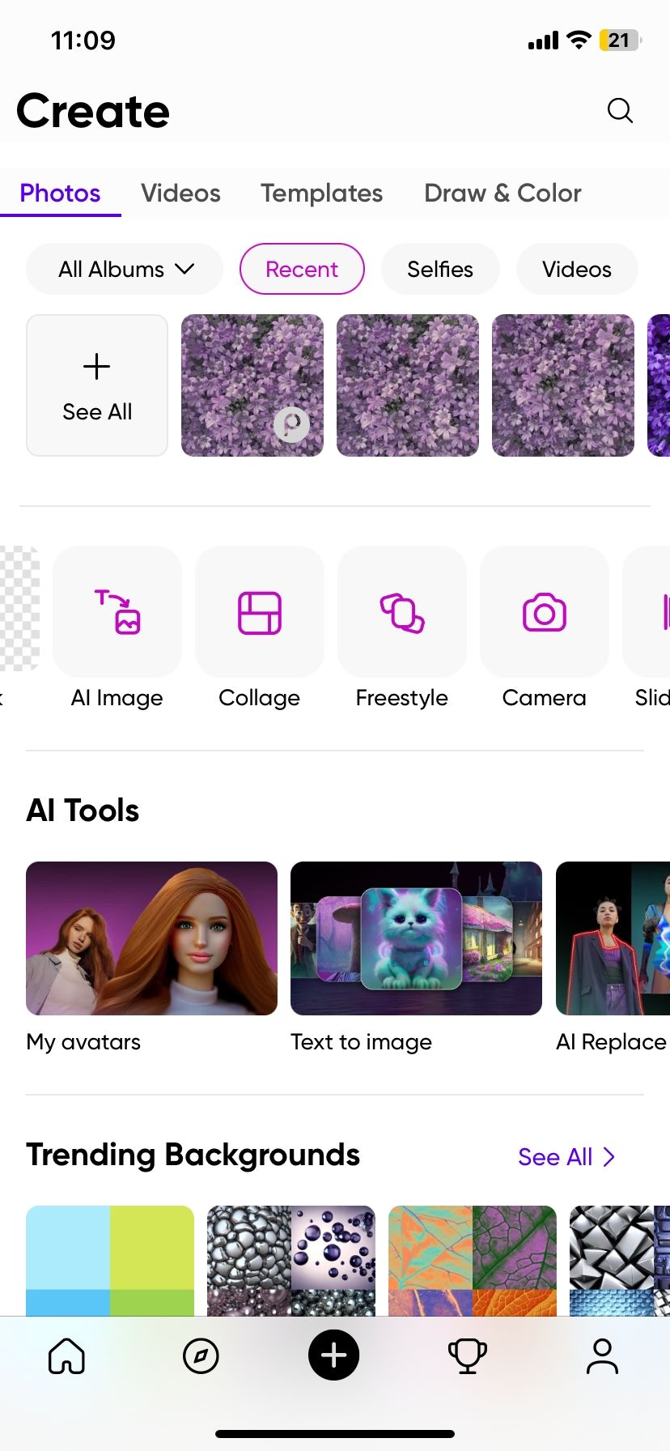Screen dimensions: 670x1451
Task: Expand Trending Backgrounds via See All chevron
Action: coord(566,1157)
